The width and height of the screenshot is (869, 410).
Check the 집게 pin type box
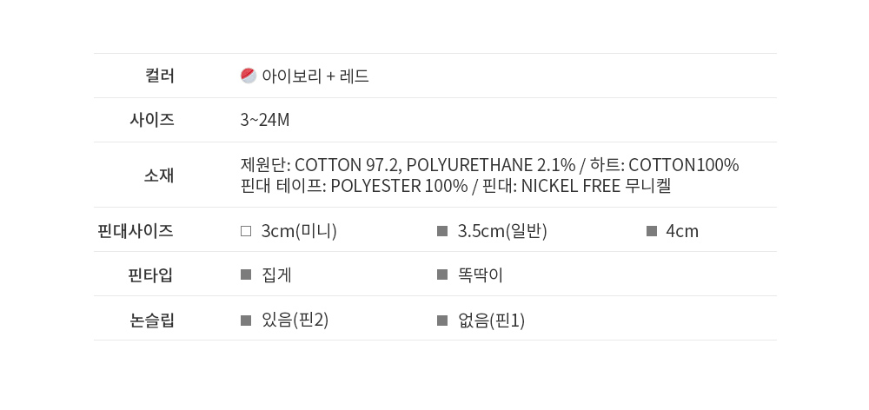(245, 275)
